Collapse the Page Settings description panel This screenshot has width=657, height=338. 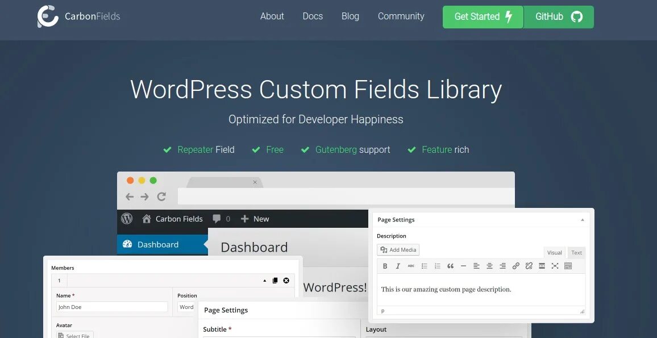click(583, 220)
